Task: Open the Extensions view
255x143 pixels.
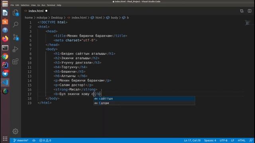Action: (x=15, y=62)
